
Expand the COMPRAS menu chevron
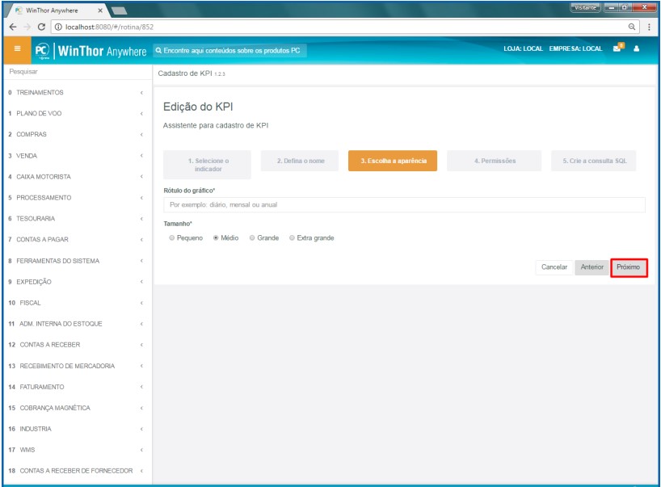(141, 135)
